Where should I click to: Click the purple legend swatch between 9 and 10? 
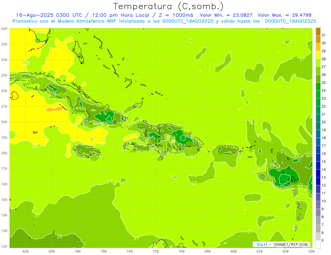[318, 205]
